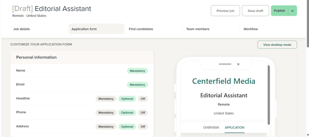Set Headline field to Optional
309x137 pixels.
127,99
